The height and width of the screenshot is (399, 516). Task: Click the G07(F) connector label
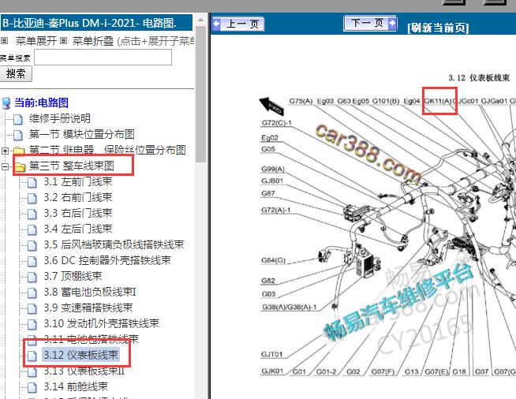coord(383,371)
